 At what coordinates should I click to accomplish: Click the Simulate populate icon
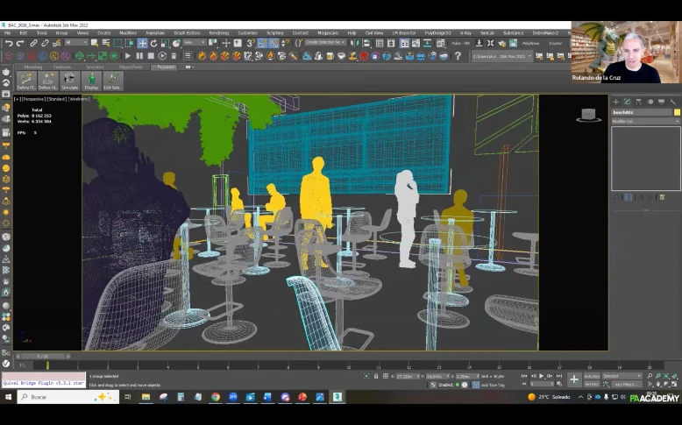69,80
